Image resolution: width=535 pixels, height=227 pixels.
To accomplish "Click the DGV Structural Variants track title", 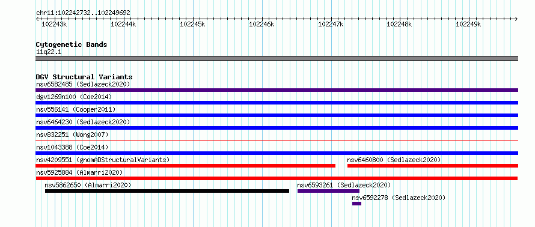I will 84,77.
